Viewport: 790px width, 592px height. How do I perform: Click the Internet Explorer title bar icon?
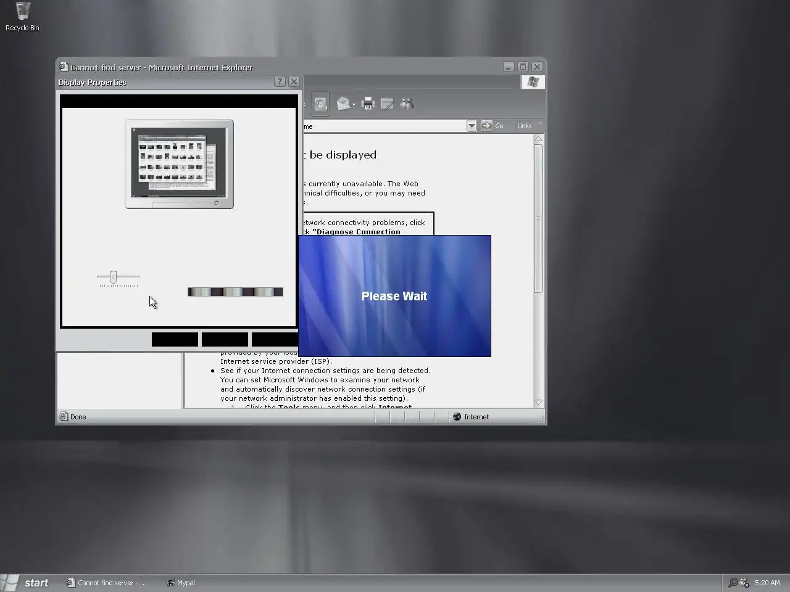click(x=64, y=67)
